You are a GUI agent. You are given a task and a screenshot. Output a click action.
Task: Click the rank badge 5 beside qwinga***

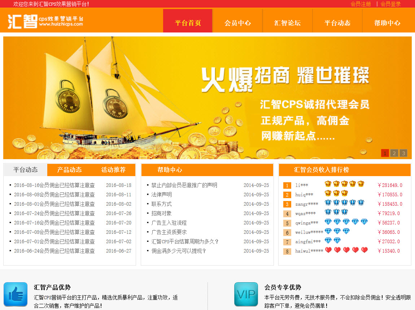287,223
